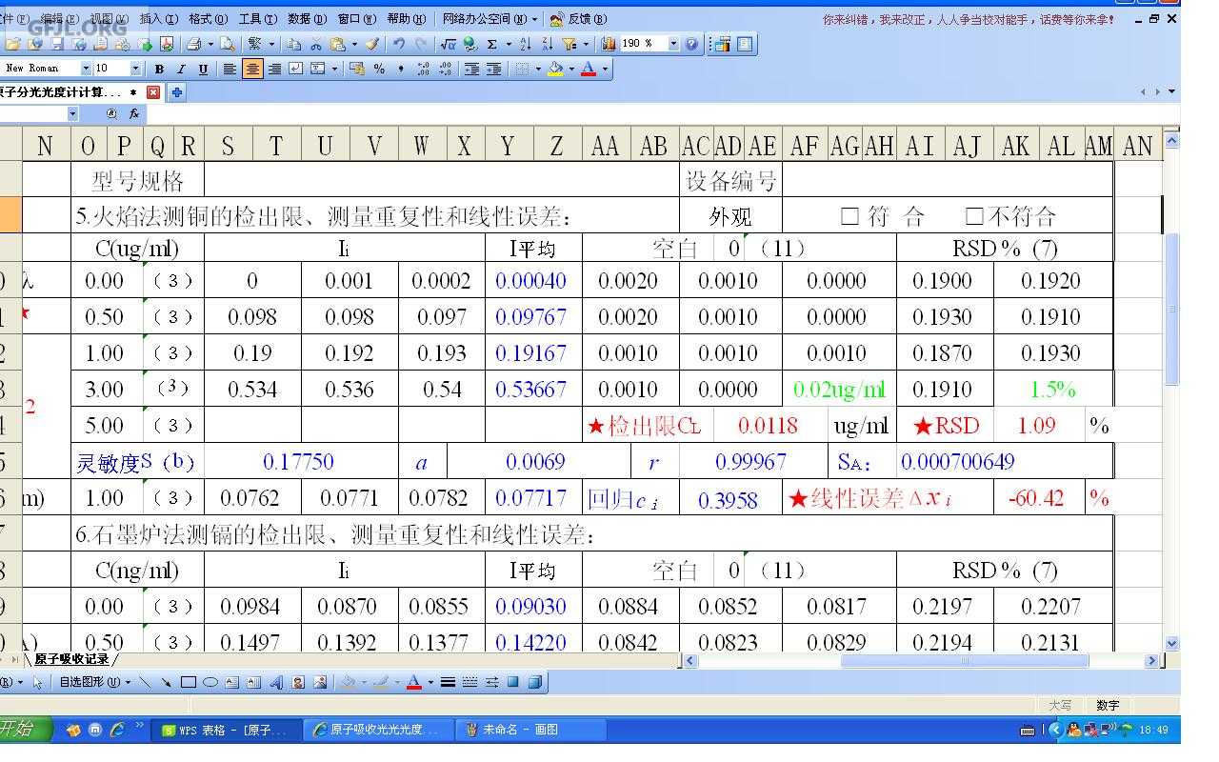This screenshot has height=762, width=1219.
Task: Toggle bold formatting in the toolbar
Action: coord(159,69)
